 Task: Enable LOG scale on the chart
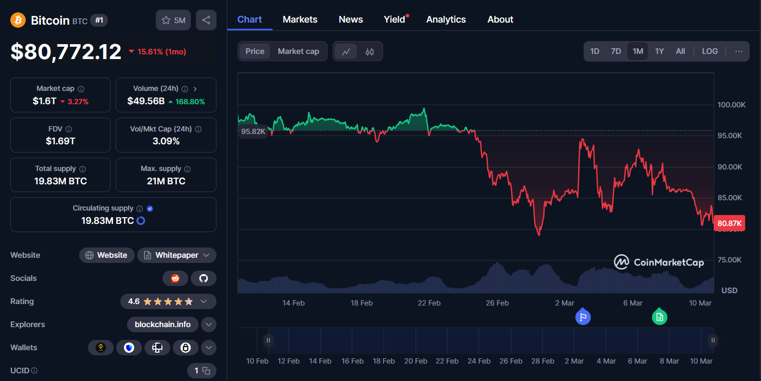click(x=710, y=51)
